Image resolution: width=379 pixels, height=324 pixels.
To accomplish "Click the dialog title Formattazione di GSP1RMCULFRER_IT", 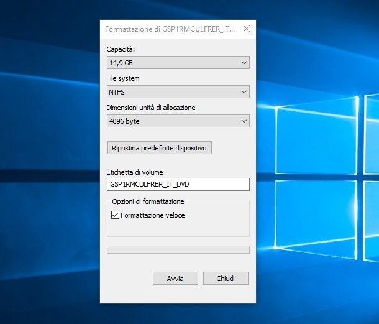I will (170, 29).
